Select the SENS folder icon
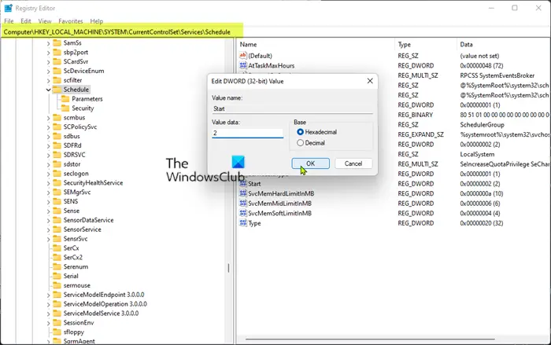Image resolution: width=551 pixels, height=345 pixels. [57, 201]
